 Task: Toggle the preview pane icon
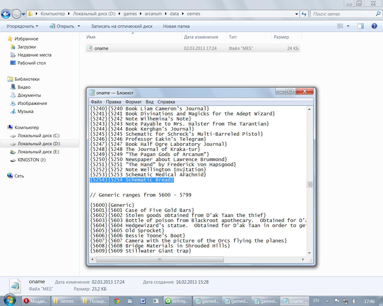[361, 26]
